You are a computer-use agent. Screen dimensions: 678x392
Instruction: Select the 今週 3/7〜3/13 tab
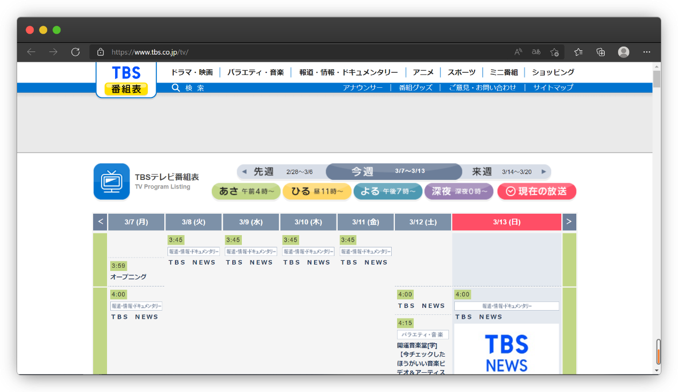coord(394,171)
